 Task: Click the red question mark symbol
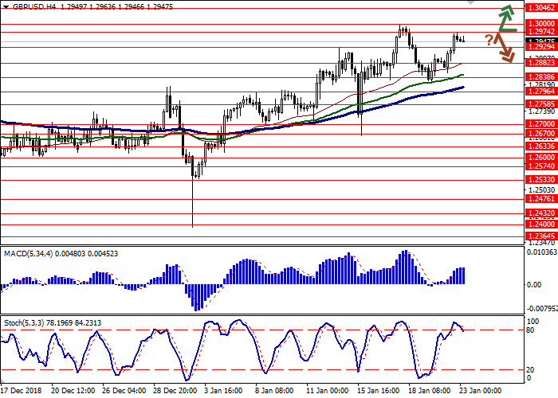pos(488,39)
